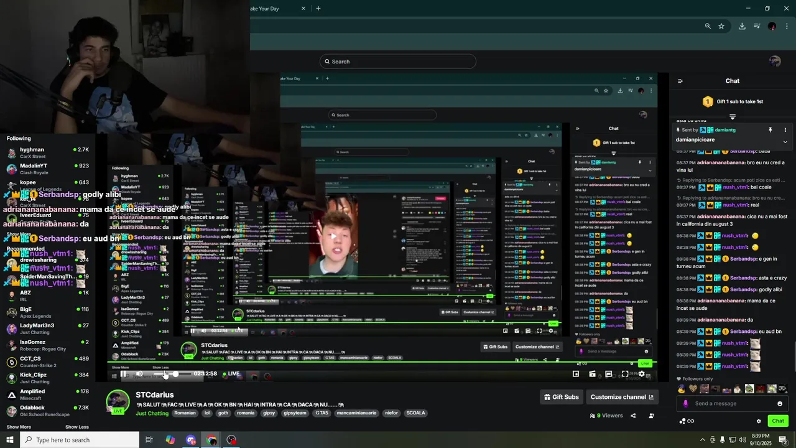Open the Just Chatting category link
Screen dimensions: 796x448
[x=152, y=413]
